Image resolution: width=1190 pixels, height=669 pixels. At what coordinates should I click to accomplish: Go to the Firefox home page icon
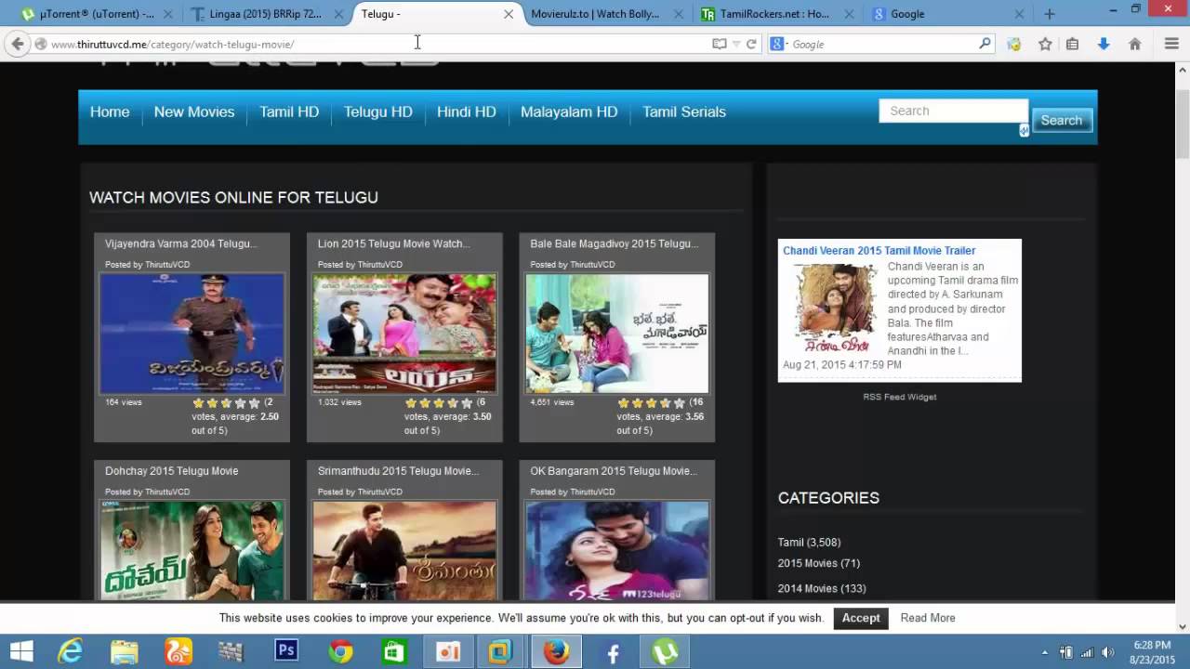1134,44
